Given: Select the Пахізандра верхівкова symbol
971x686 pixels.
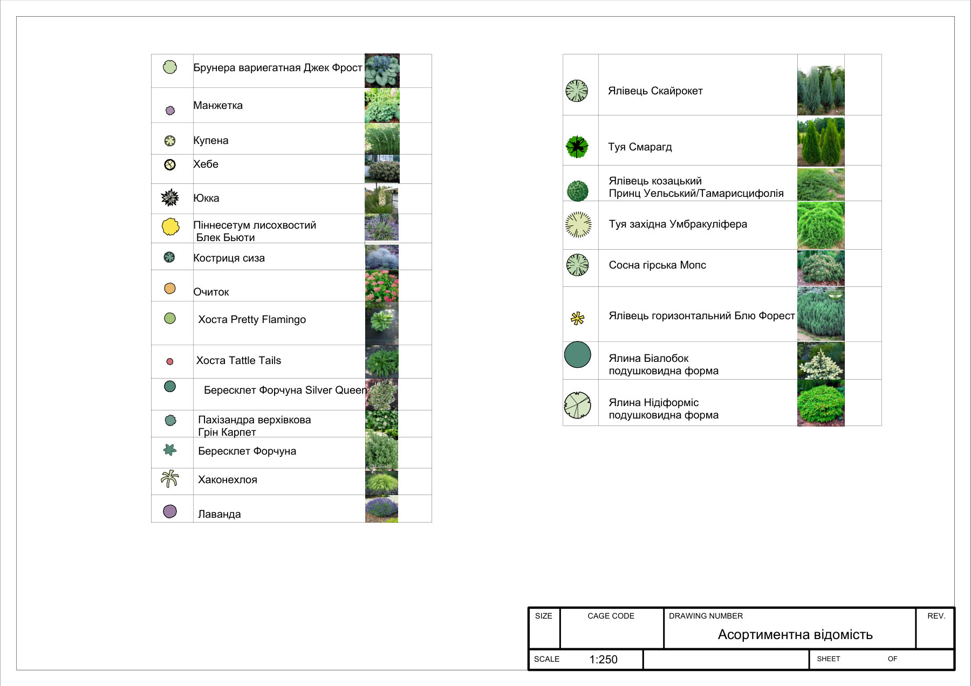Looking at the screenshot, I should 170,420.
